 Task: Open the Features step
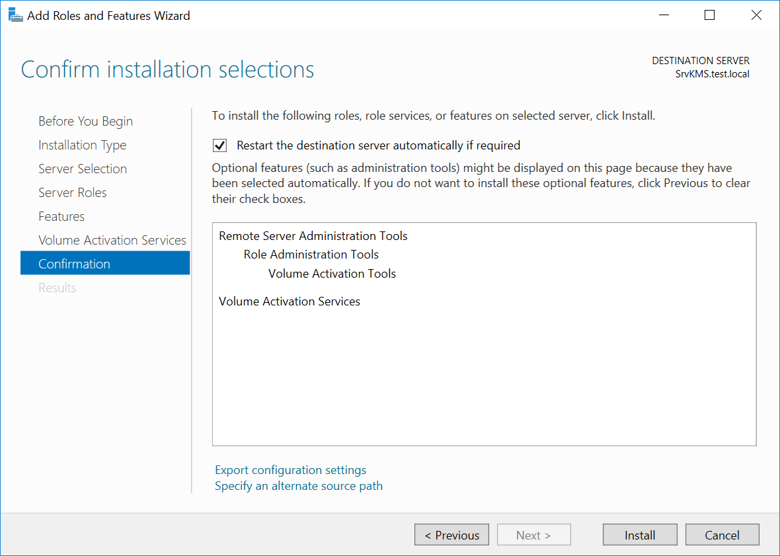(x=61, y=216)
